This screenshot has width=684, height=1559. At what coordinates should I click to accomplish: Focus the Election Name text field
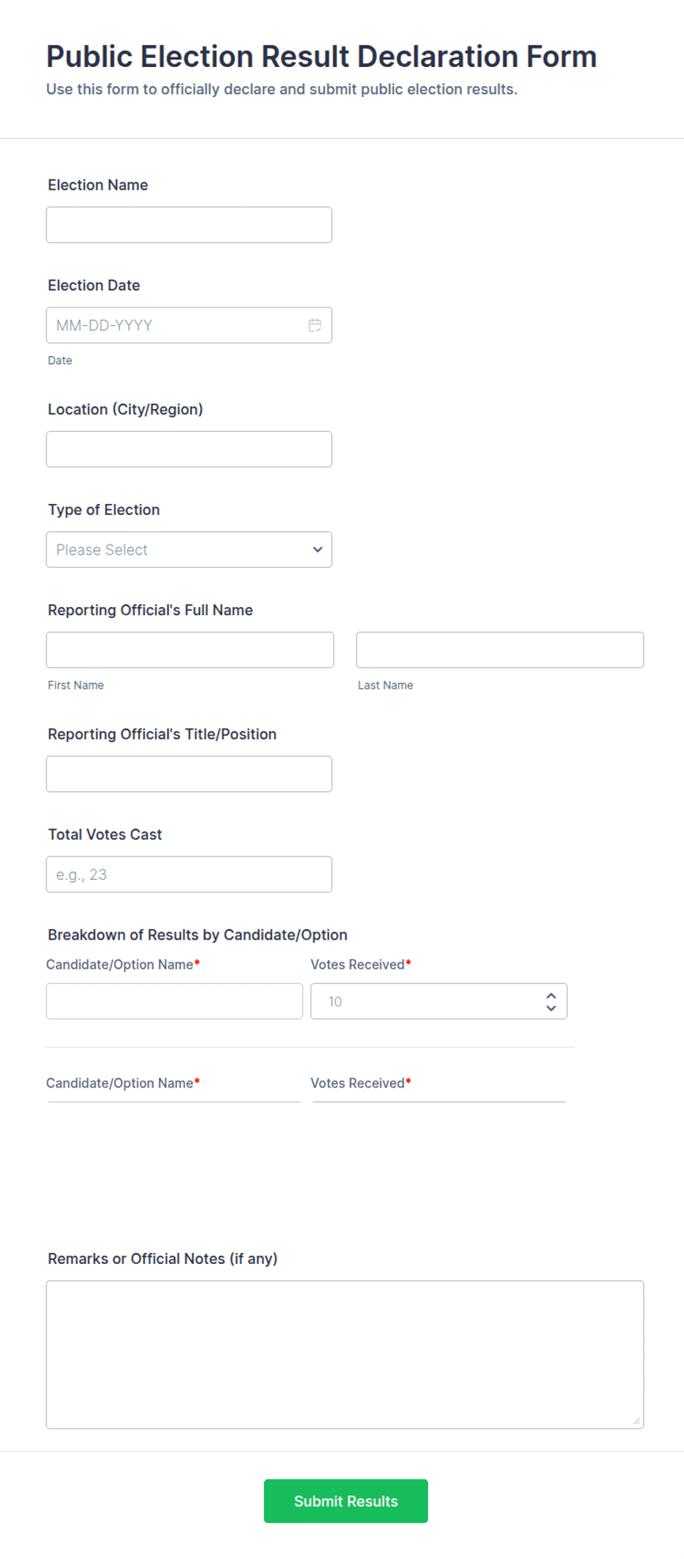[189, 225]
